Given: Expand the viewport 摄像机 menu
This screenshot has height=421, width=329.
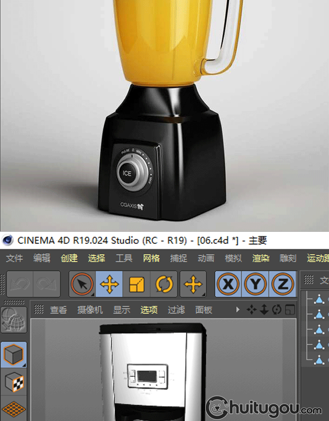Looking at the screenshot, I should (x=90, y=310).
